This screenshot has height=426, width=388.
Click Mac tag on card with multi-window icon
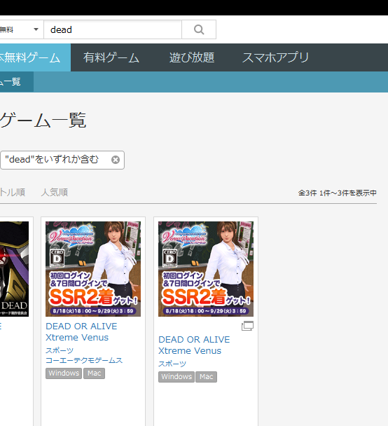[207, 377]
